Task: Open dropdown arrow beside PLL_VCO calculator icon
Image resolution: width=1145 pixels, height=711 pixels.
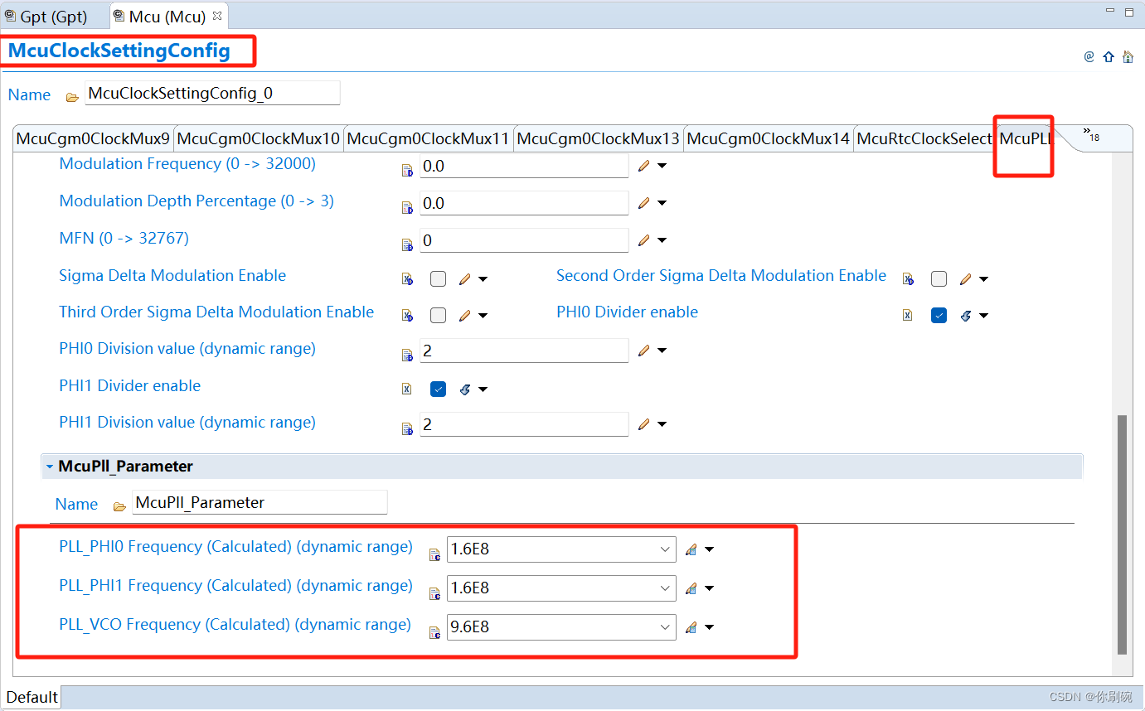Action: click(x=709, y=628)
